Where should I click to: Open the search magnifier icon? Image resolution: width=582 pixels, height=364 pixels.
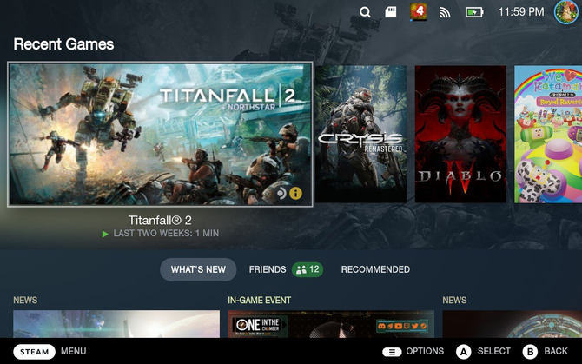[x=365, y=12]
